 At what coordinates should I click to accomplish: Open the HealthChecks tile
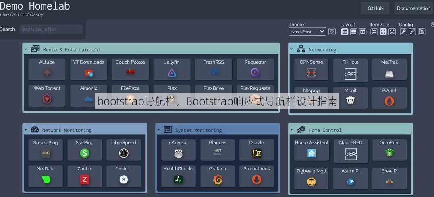(179, 176)
